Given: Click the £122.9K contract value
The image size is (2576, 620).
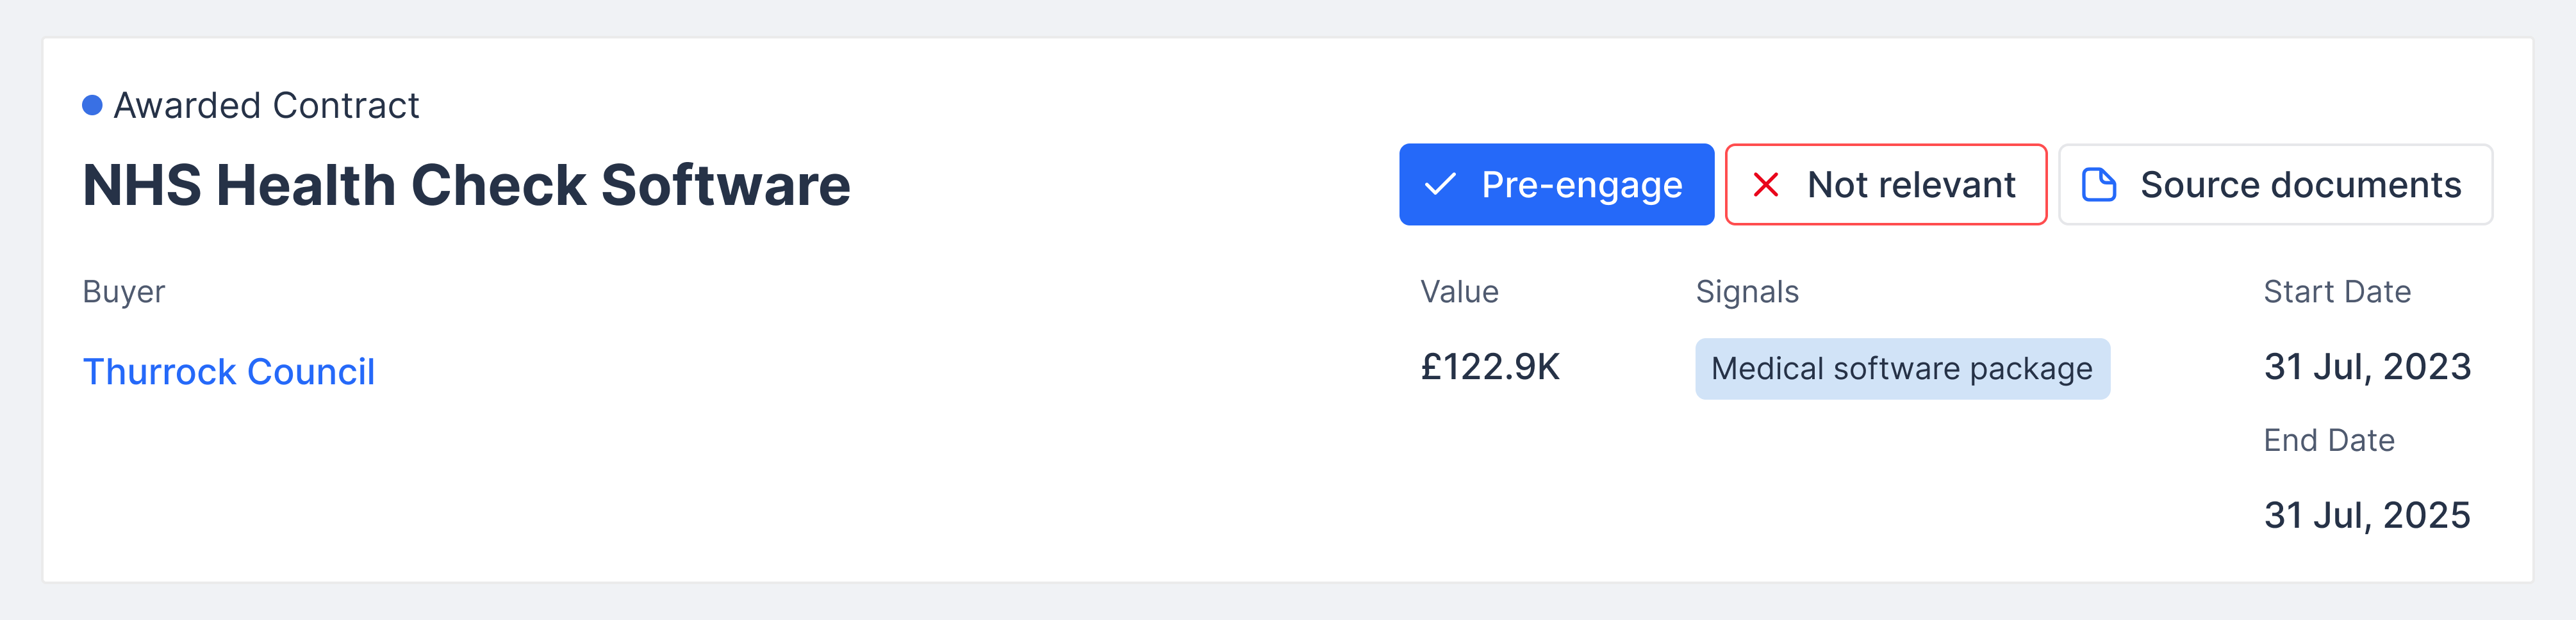Looking at the screenshot, I should 1490,367.
